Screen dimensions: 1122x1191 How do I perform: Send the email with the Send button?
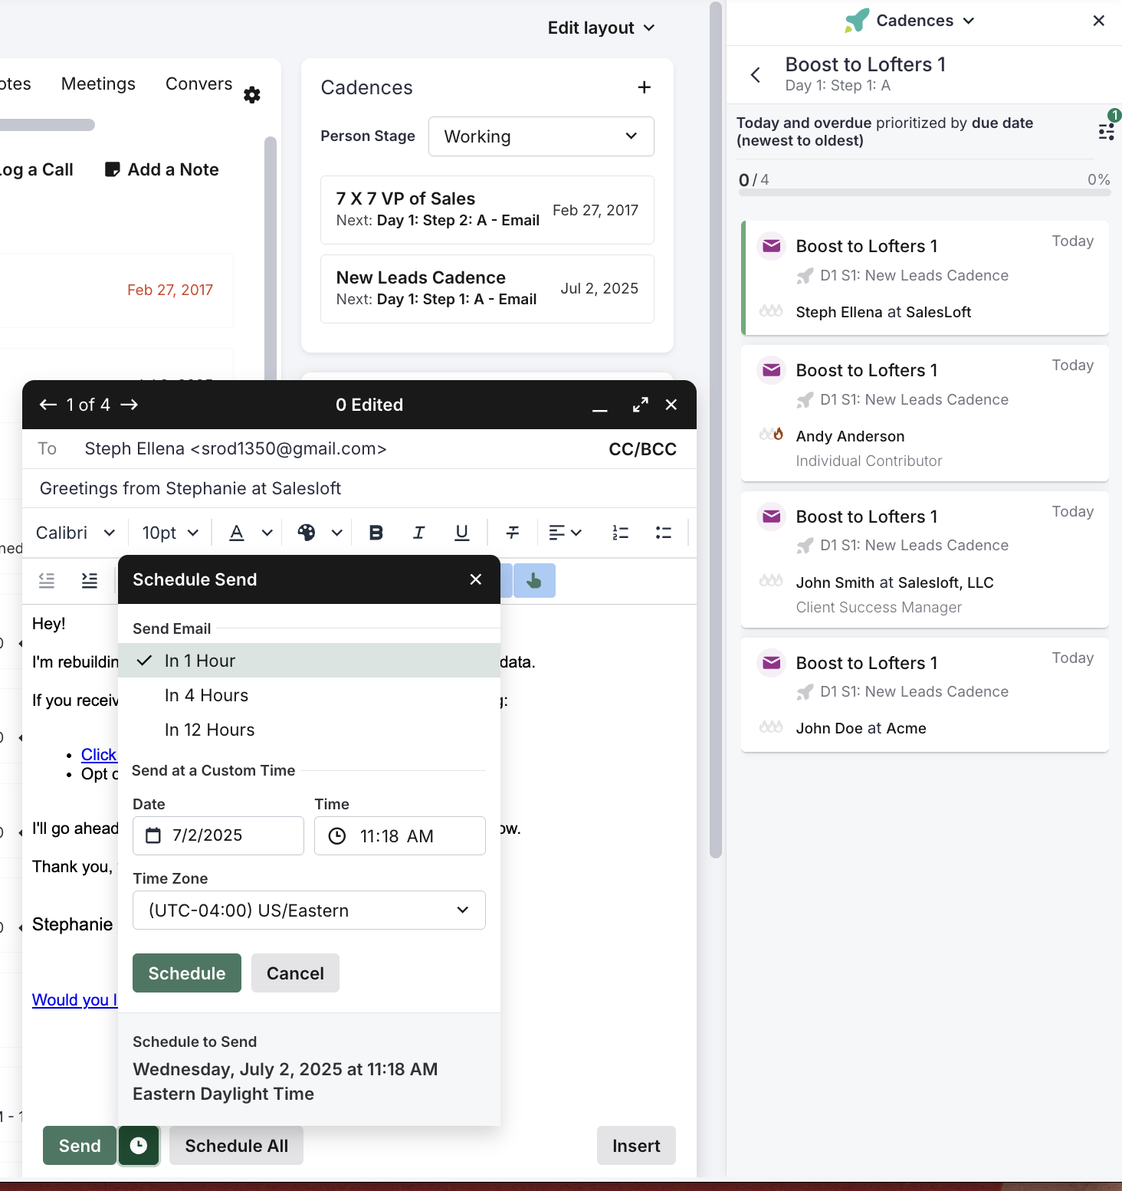tap(80, 1146)
